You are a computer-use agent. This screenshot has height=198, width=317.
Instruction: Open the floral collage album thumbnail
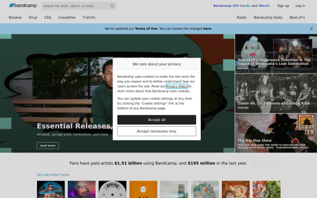(x=266, y=190)
